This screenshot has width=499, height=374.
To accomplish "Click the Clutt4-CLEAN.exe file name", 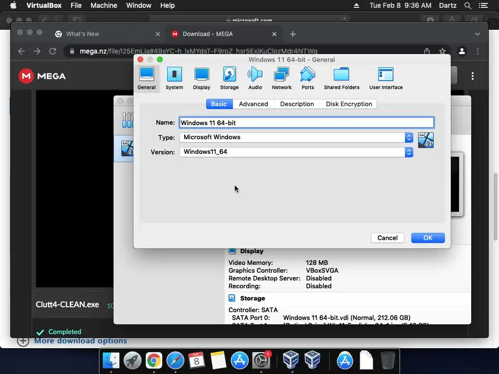I will [67, 305].
